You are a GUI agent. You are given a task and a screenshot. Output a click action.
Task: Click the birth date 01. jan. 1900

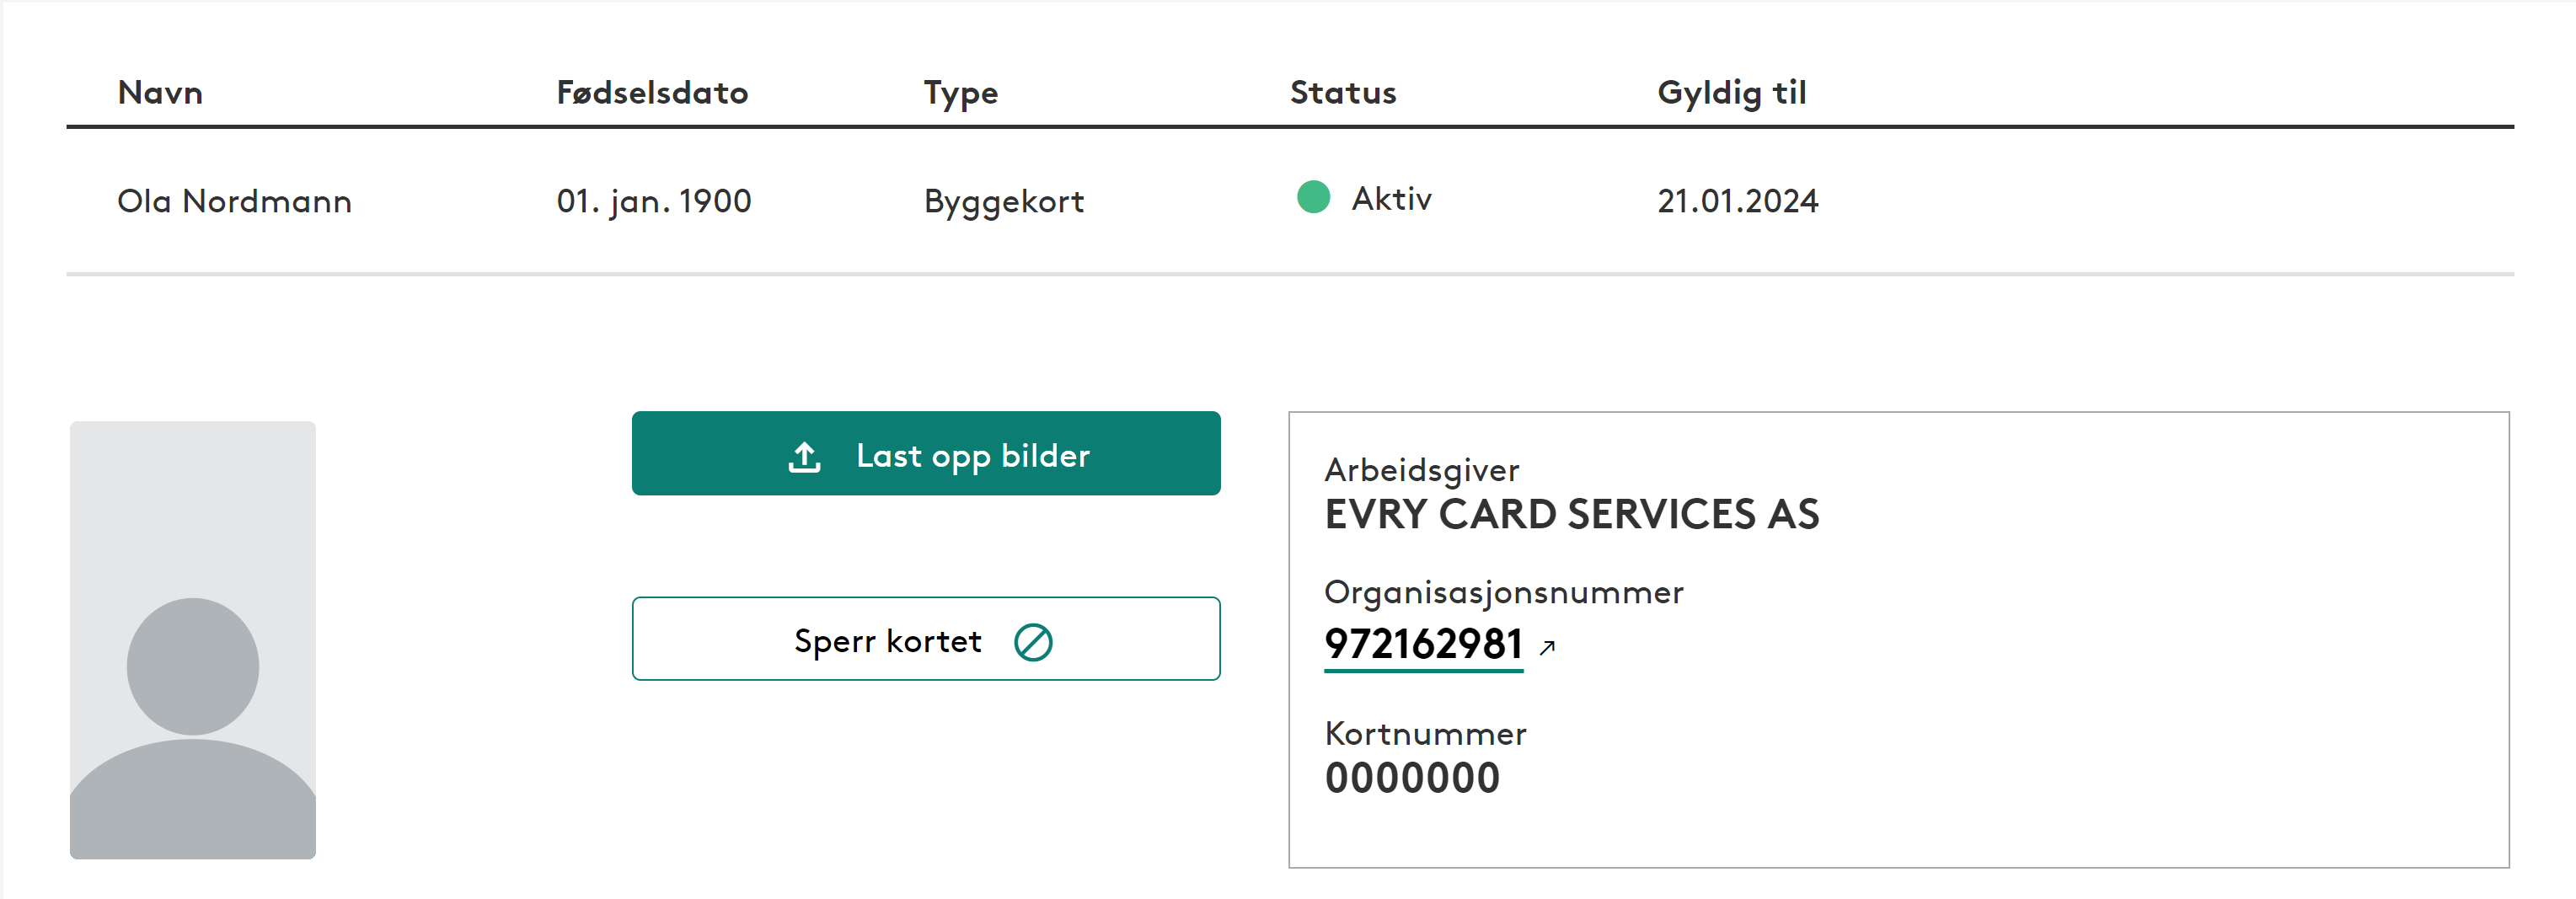click(x=653, y=201)
